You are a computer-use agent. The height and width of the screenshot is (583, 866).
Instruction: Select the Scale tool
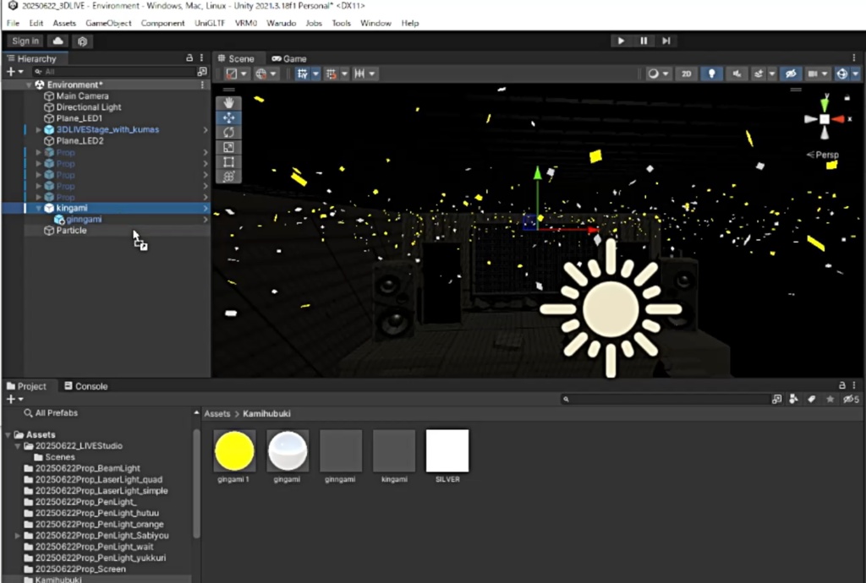pyautogui.click(x=228, y=147)
